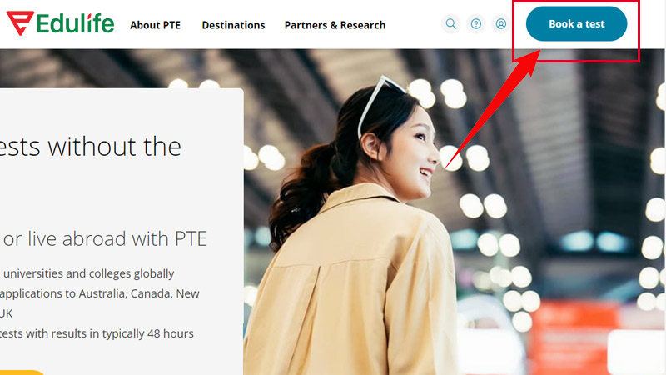Click the 'tests without the' headline text

(x=91, y=147)
